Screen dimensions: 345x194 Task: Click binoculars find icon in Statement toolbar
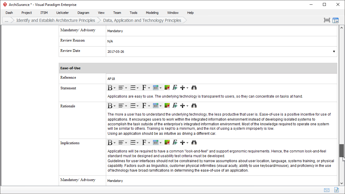(x=194, y=88)
